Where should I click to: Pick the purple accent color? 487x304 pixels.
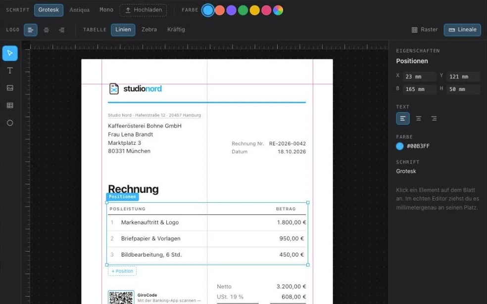232,10
